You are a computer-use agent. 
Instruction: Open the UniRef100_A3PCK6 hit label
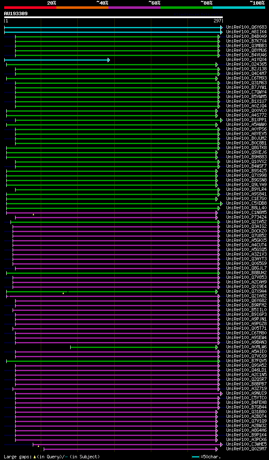point(246,440)
